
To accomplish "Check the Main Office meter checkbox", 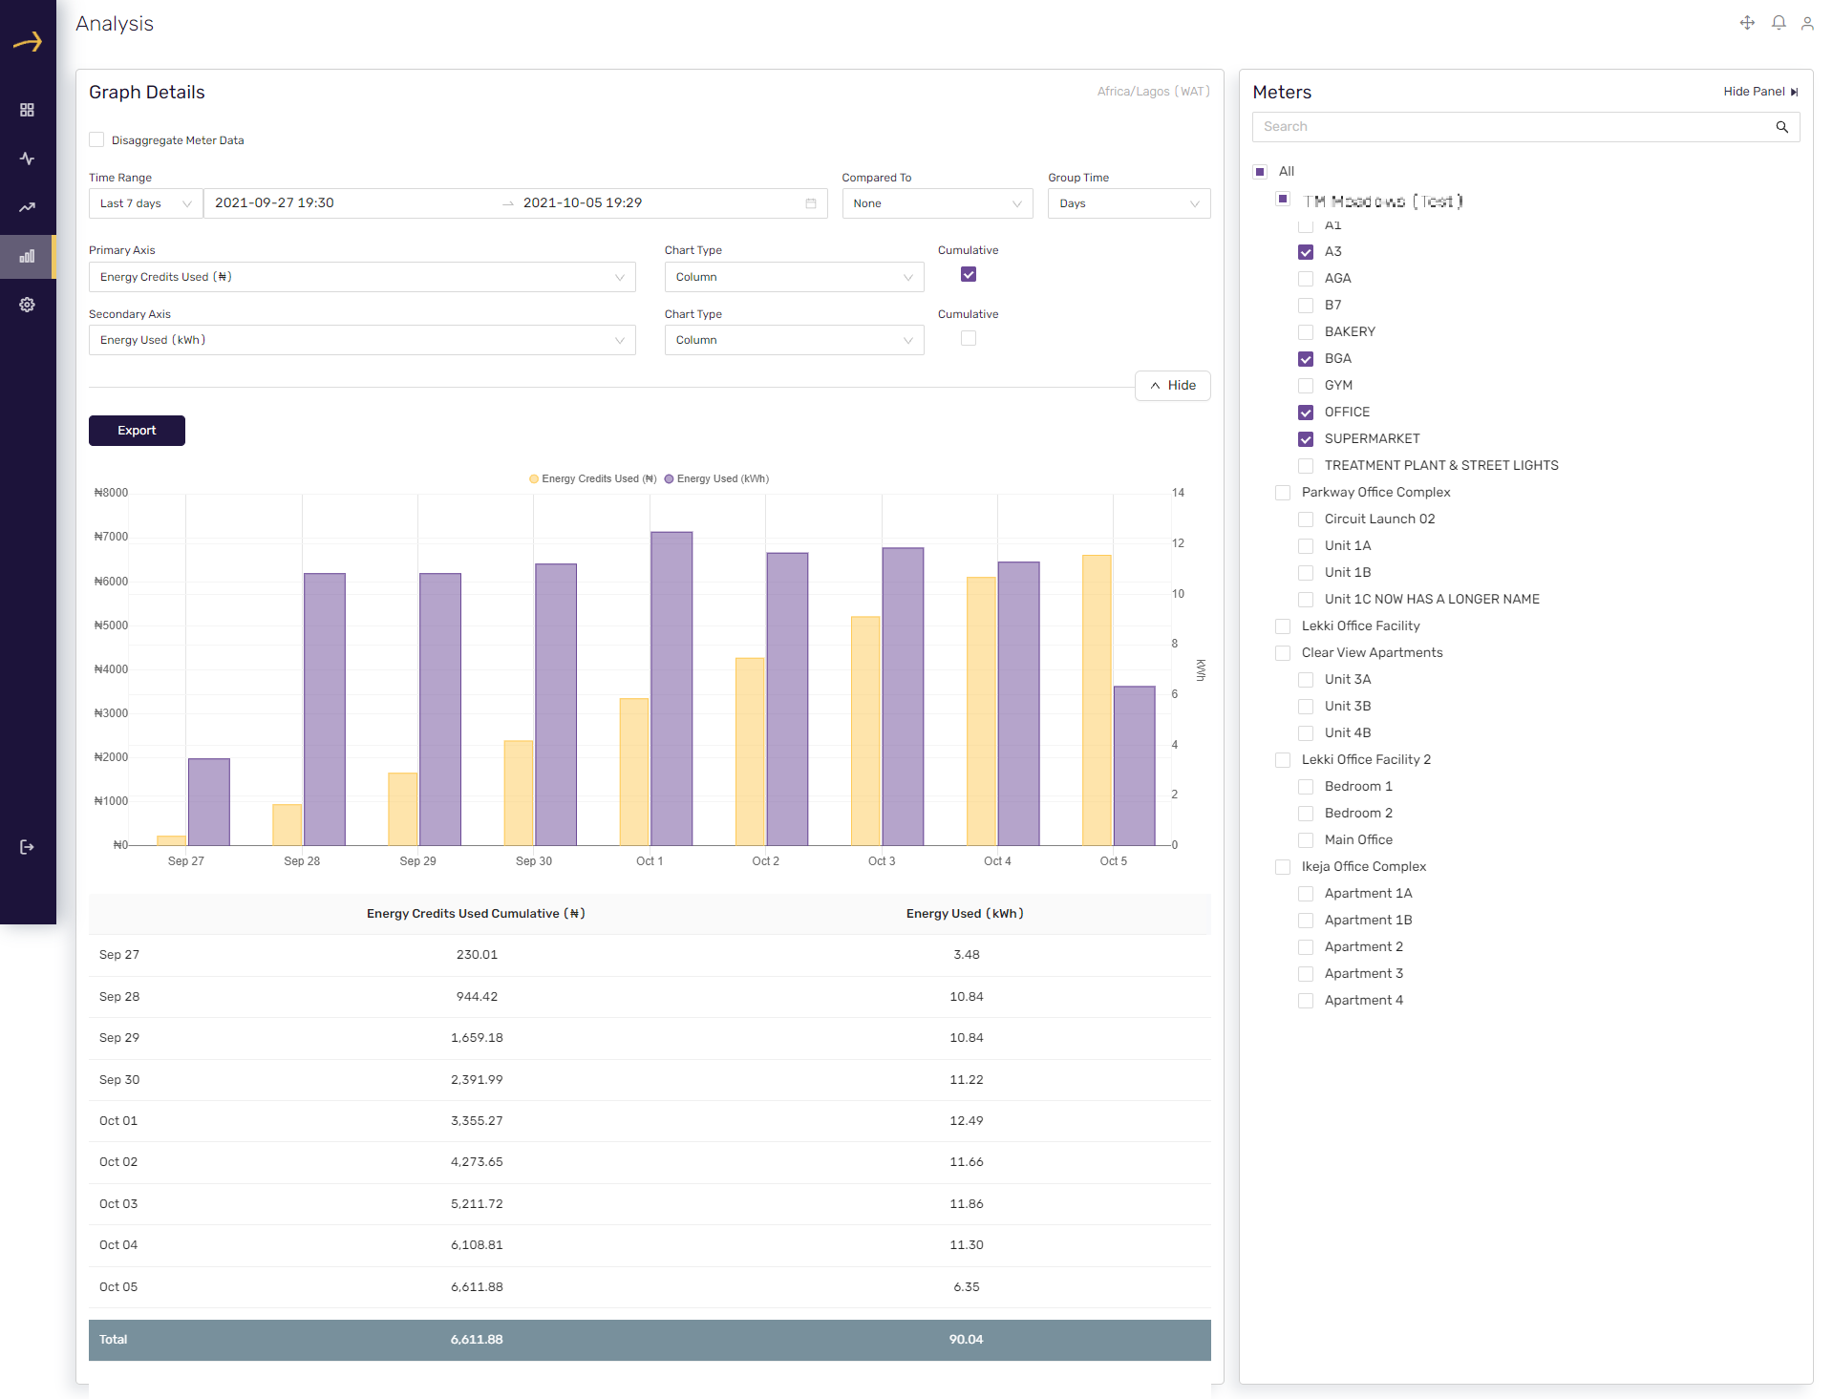I will point(1306,840).
